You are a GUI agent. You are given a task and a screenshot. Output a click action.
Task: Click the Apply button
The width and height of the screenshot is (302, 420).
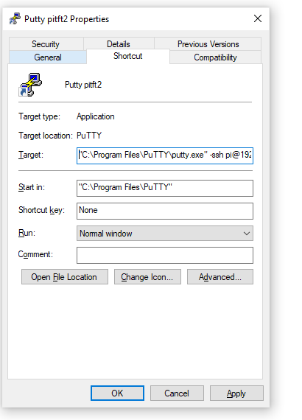pyautogui.click(x=236, y=393)
